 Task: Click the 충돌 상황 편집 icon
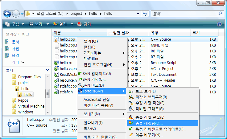[131, 117]
